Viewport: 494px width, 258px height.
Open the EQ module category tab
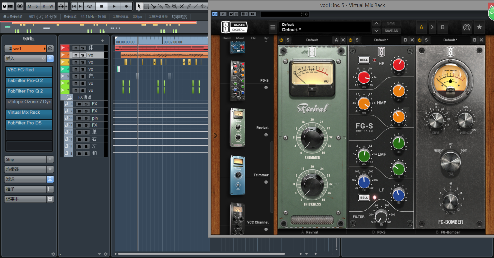[253, 38]
